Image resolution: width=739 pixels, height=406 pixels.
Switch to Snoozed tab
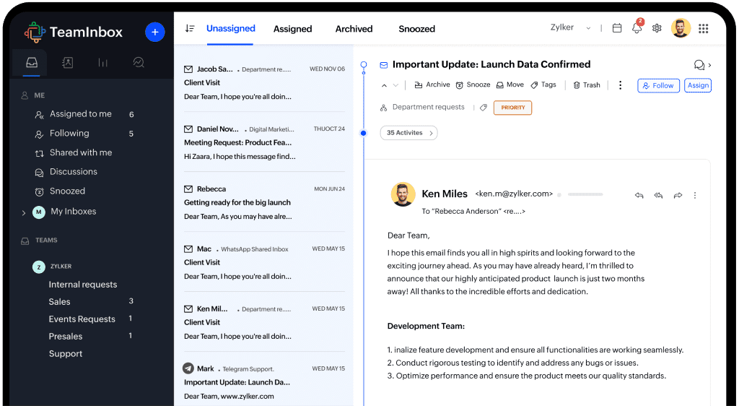416,29
